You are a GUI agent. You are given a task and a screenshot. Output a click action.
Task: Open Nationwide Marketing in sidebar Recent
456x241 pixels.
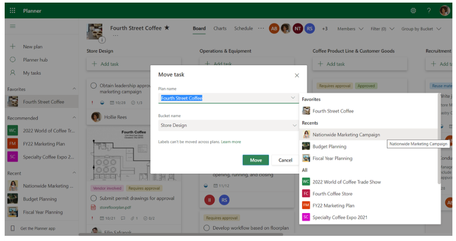point(42,186)
